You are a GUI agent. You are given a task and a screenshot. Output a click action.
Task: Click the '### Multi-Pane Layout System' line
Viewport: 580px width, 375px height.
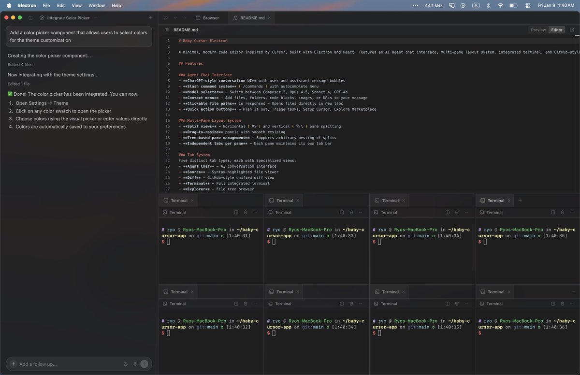pos(209,120)
